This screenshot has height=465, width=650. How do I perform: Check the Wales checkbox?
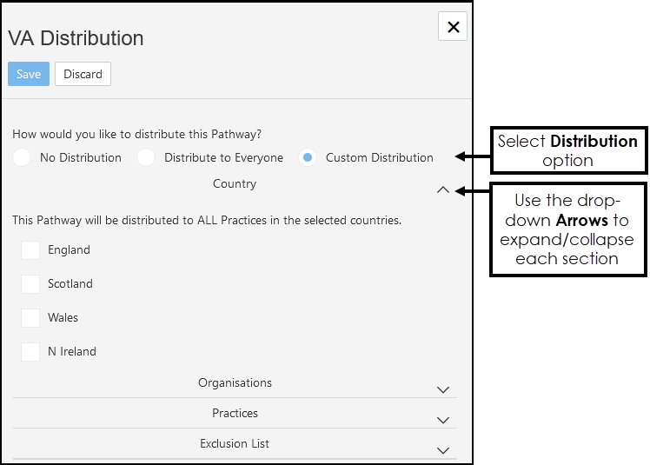tap(30, 318)
